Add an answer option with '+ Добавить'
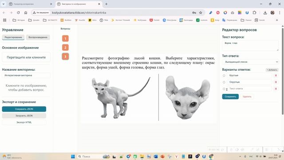Image resolution: width=284 pixels, height=160 pixels. (x=272, y=70)
